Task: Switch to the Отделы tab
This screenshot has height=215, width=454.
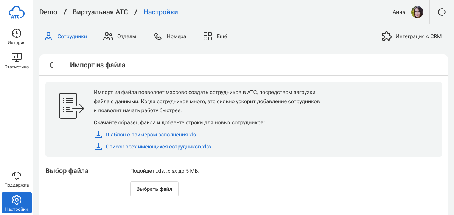Action: [x=120, y=37]
